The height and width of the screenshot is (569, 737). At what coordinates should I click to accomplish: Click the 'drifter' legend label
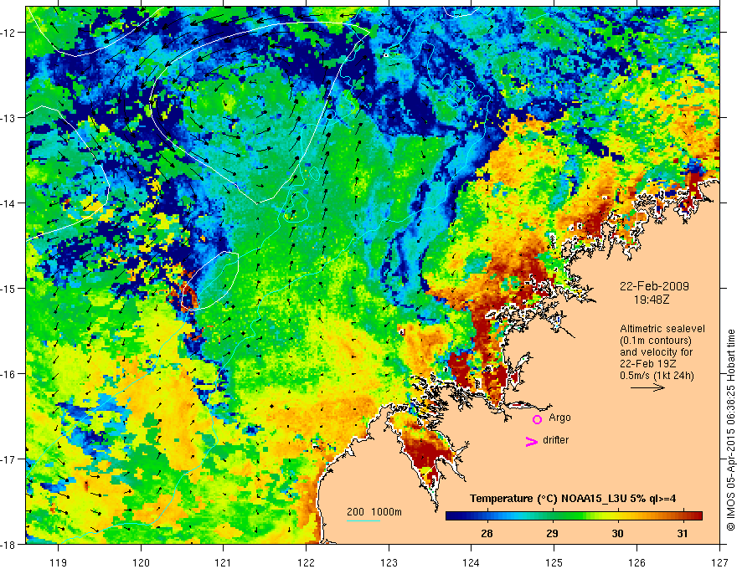click(555, 440)
